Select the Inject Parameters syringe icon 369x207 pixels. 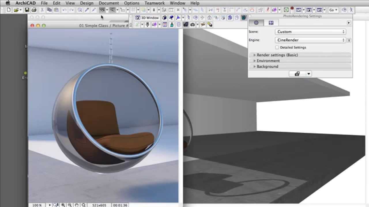click(94, 10)
